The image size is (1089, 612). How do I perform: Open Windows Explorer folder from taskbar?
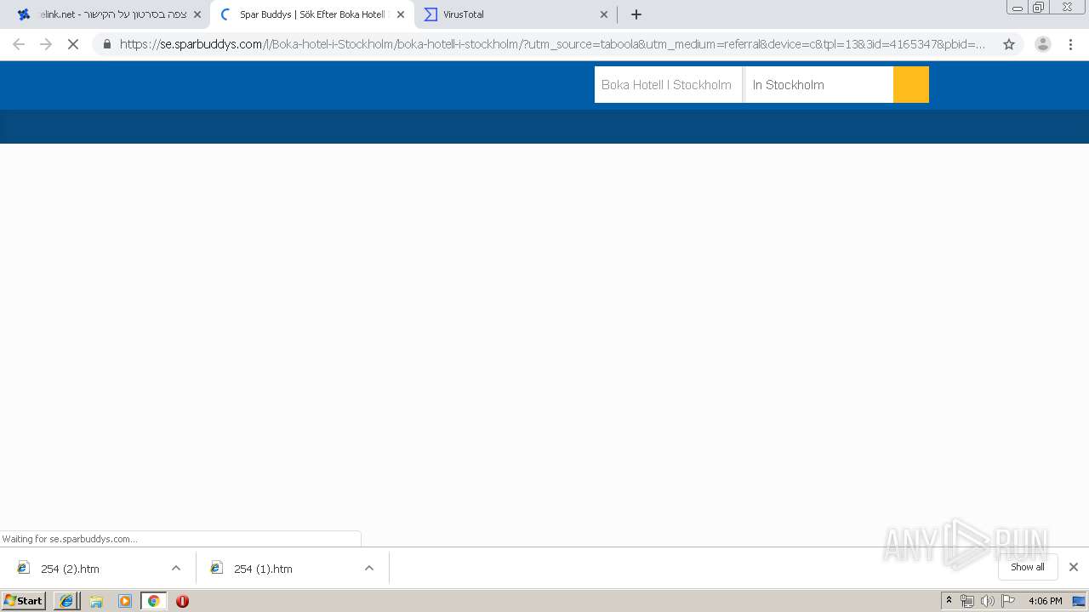coord(96,601)
